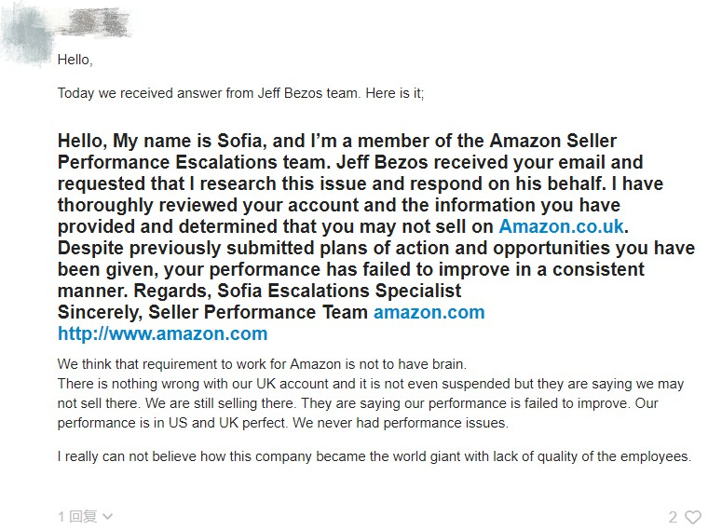Click the bold "Despite previously submitted plans" line

pos(279,248)
